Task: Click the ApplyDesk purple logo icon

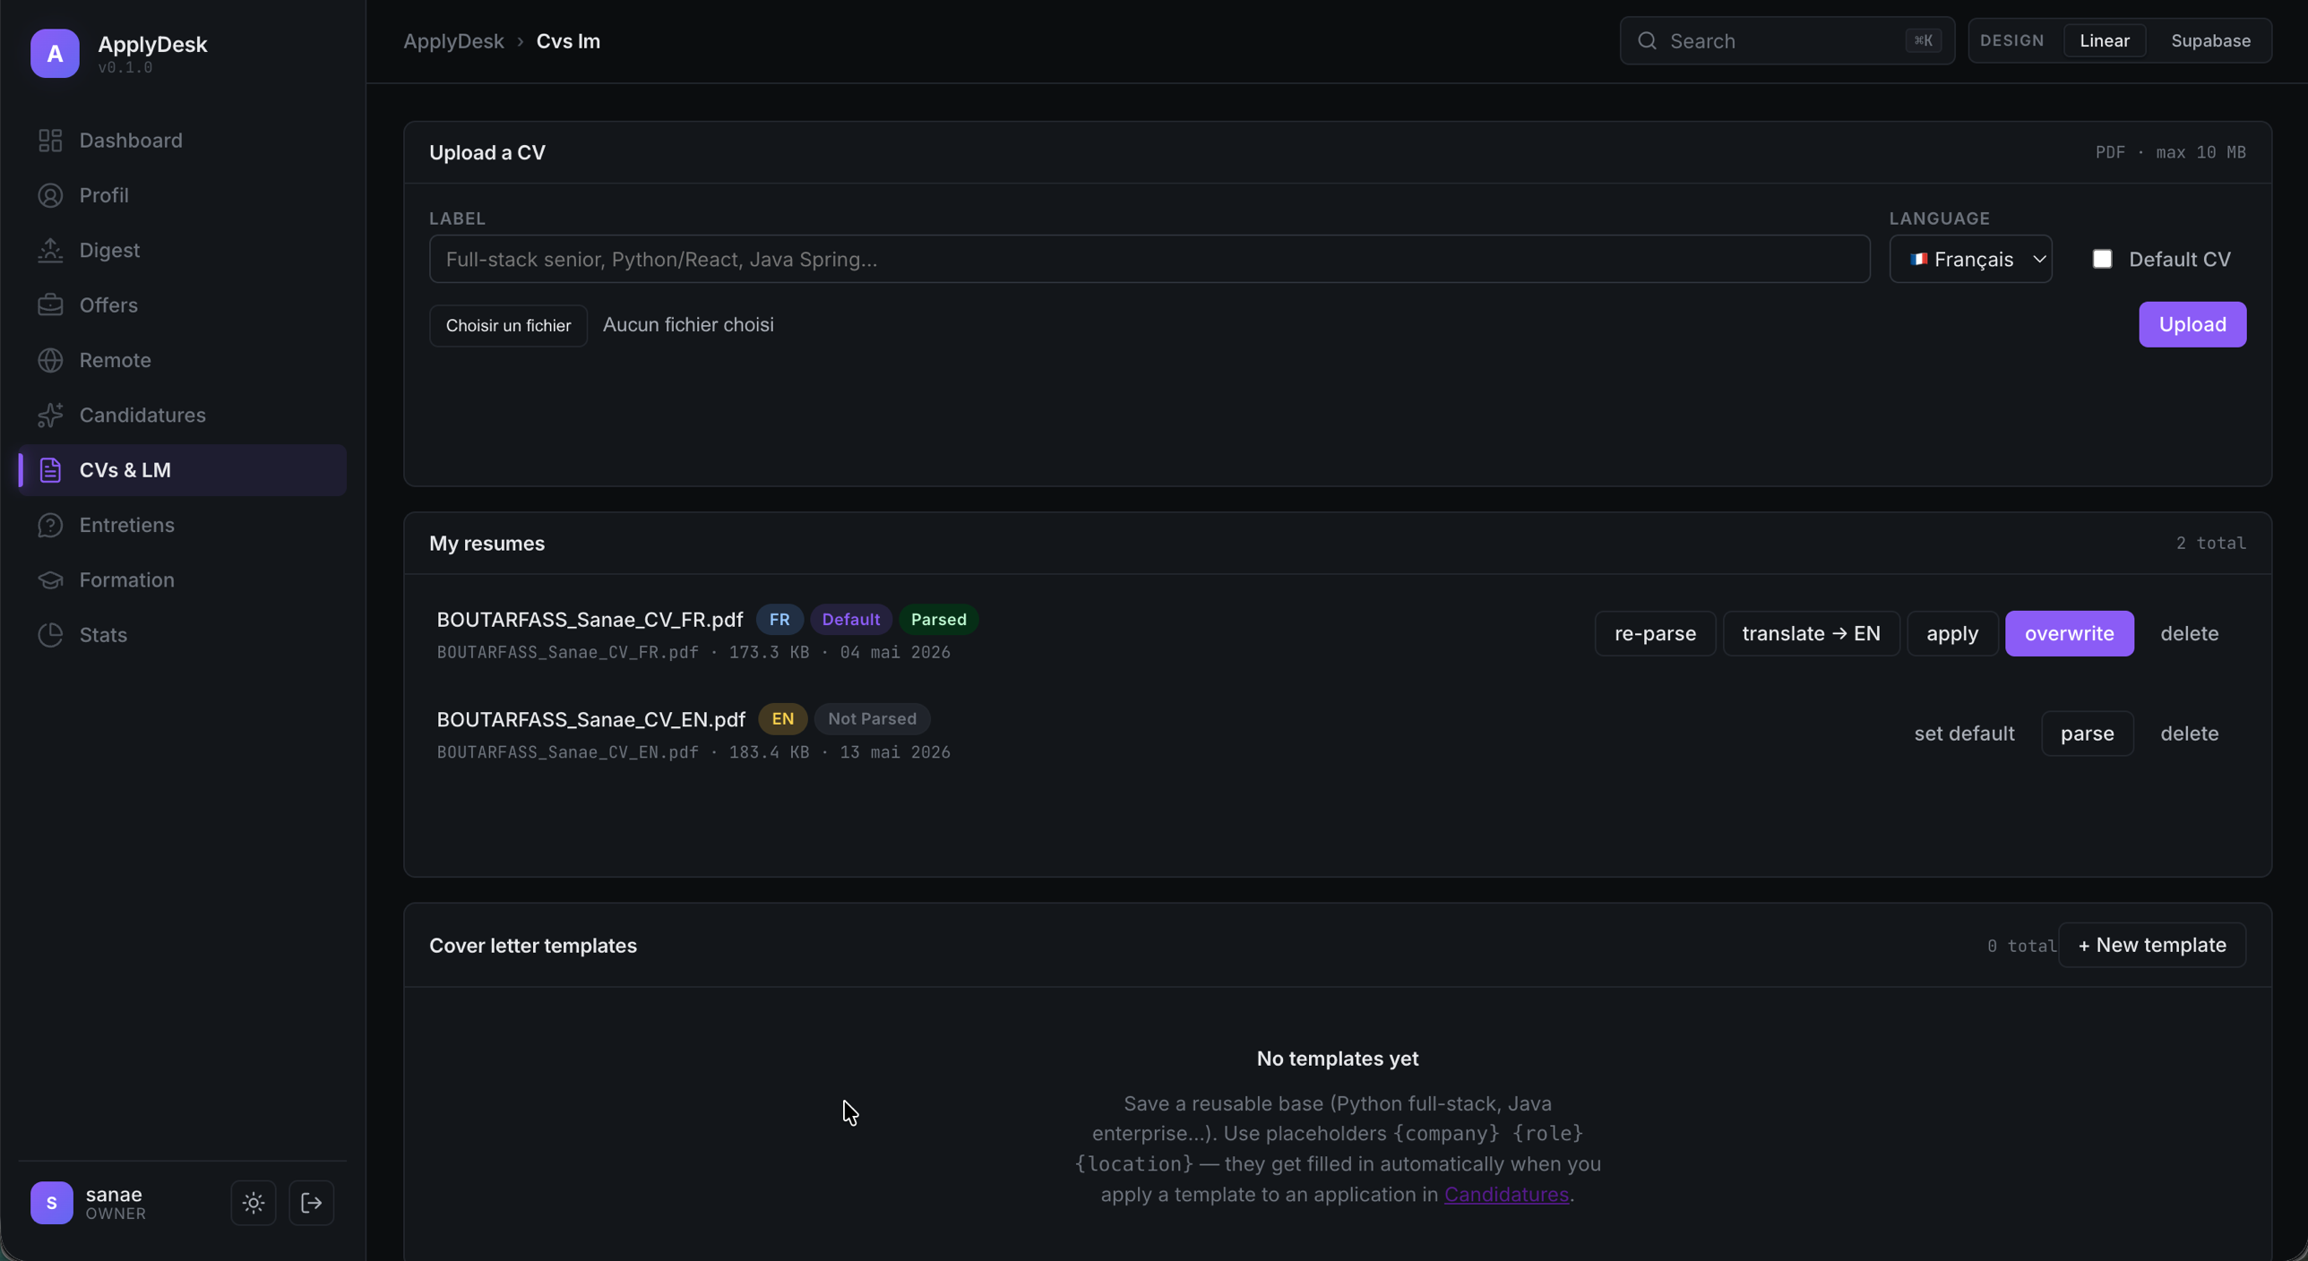Action: 55,54
